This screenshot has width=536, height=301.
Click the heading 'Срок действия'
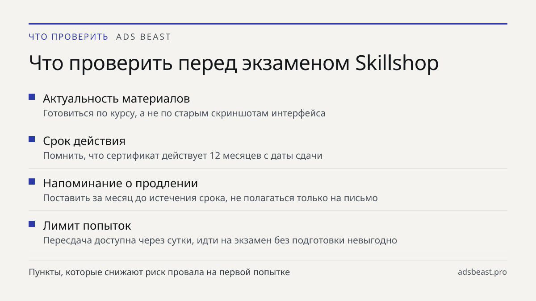point(84,141)
